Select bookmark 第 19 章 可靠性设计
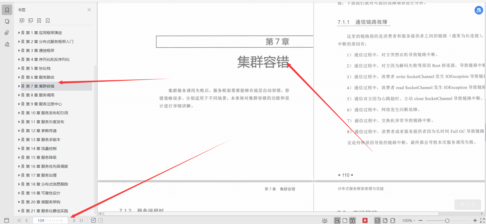 [43, 193]
